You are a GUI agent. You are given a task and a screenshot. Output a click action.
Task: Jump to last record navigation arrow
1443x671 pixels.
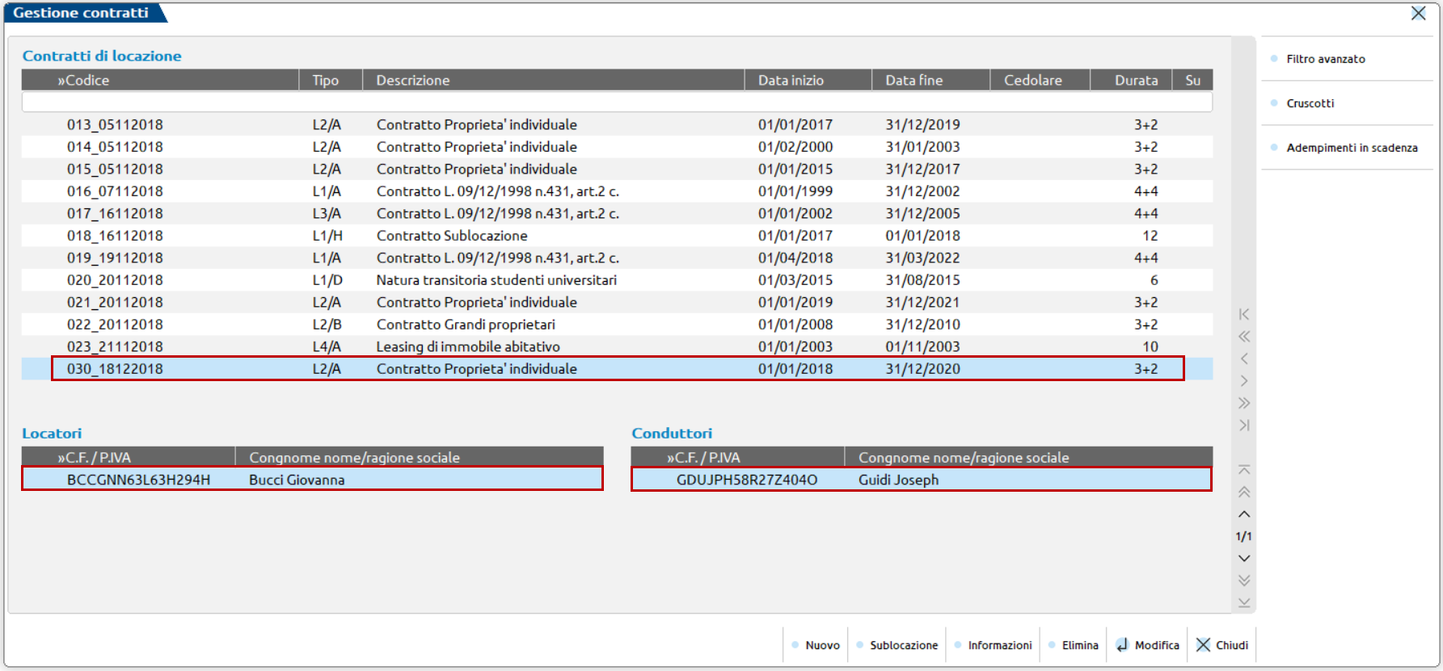pyautogui.click(x=1244, y=426)
